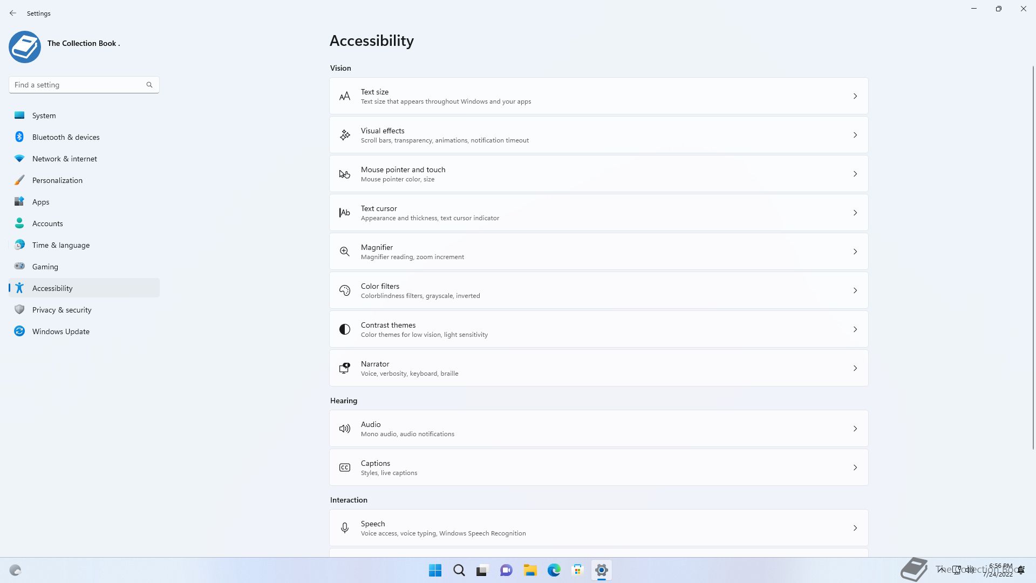Click the Speech microphone icon
Viewport: 1036px width, 583px height.
click(344, 528)
